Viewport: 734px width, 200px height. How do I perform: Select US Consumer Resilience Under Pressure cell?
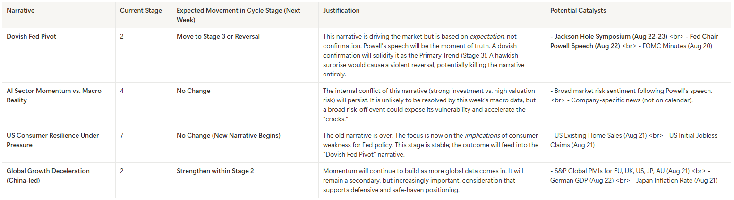click(x=52, y=140)
